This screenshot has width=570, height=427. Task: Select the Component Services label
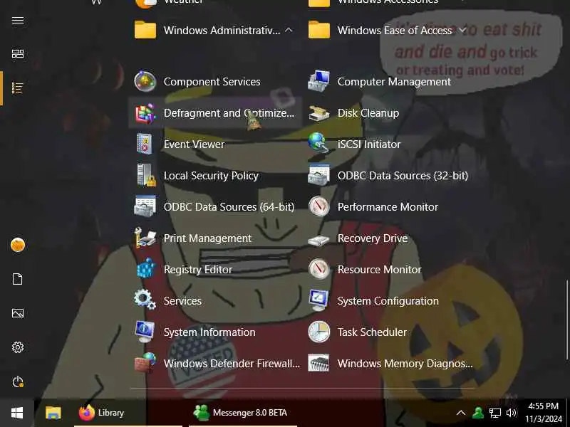click(x=212, y=82)
